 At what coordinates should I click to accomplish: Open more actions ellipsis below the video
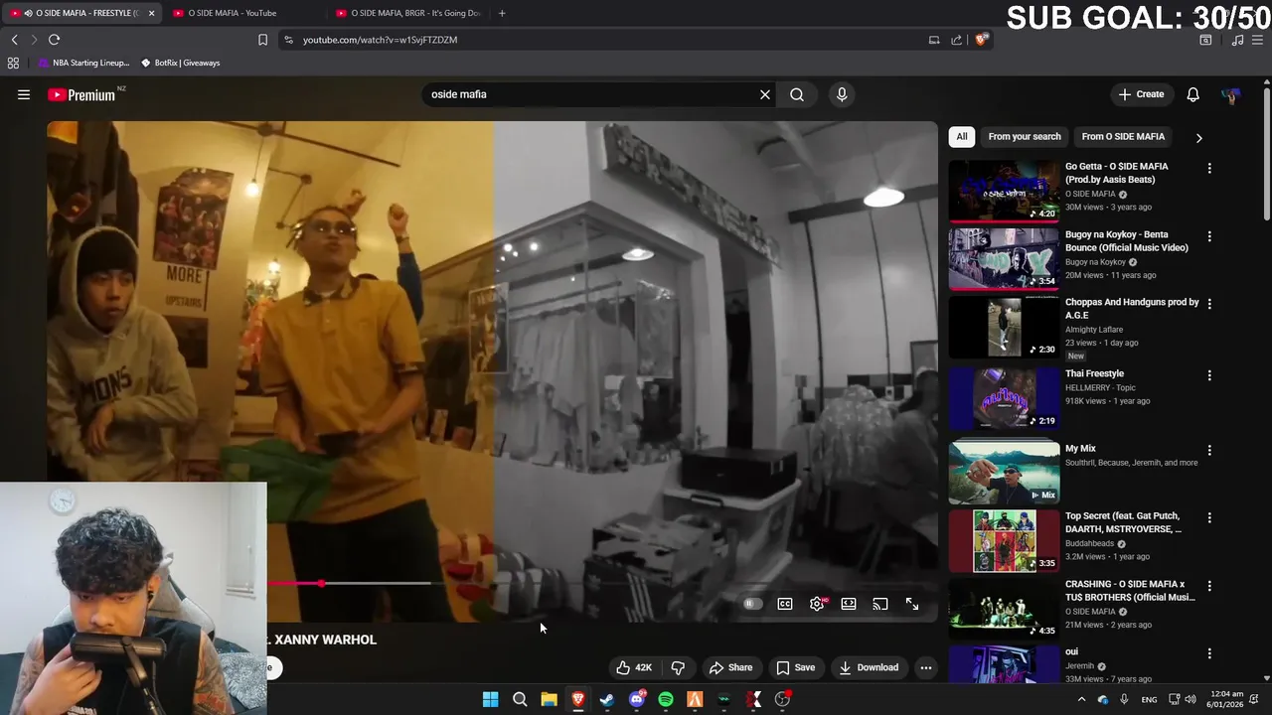(x=926, y=667)
